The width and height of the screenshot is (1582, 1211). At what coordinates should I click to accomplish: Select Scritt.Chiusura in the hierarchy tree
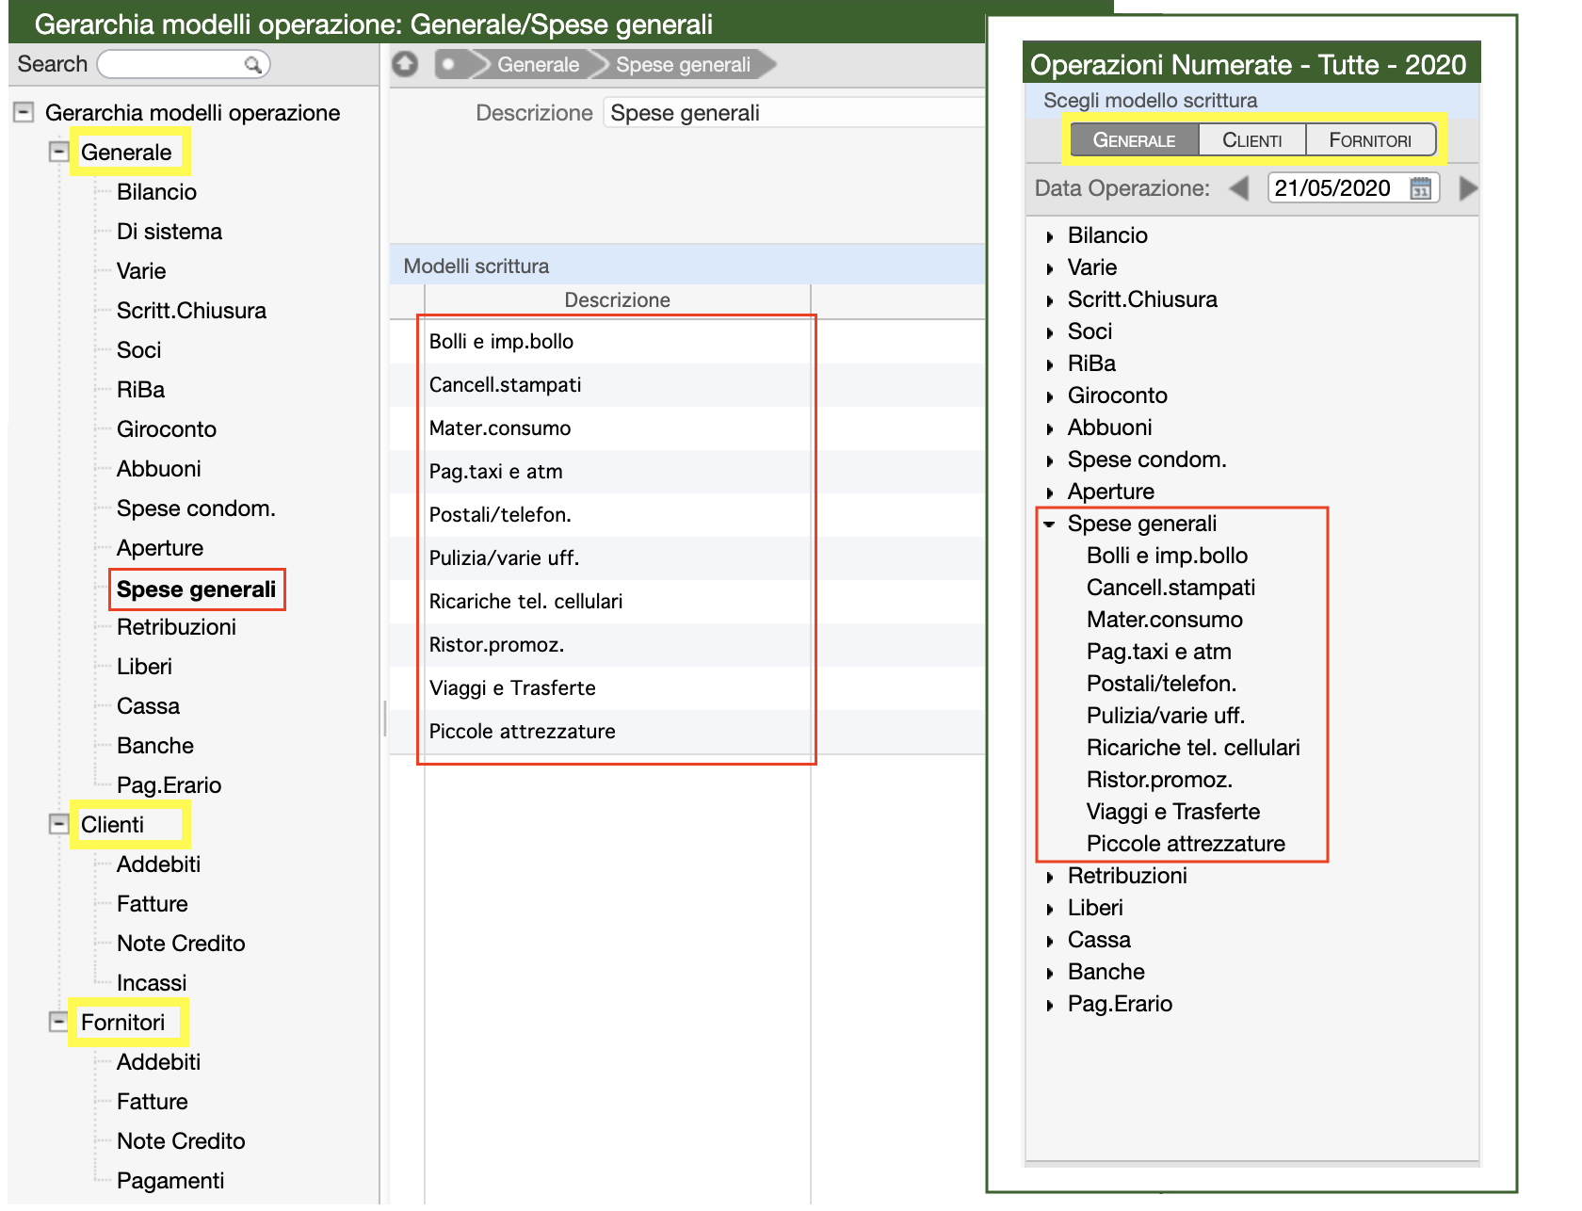191,310
